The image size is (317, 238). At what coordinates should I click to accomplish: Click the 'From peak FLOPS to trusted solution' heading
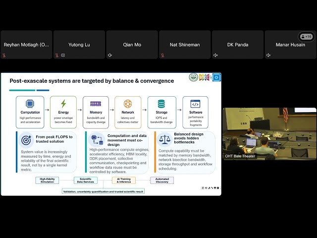point(54,139)
